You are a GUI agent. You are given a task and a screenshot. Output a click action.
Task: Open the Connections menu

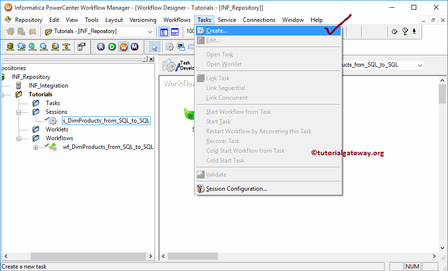point(259,20)
